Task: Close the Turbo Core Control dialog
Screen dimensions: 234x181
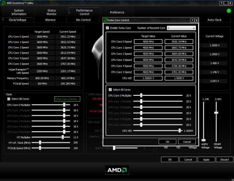Action: [x=197, y=20]
